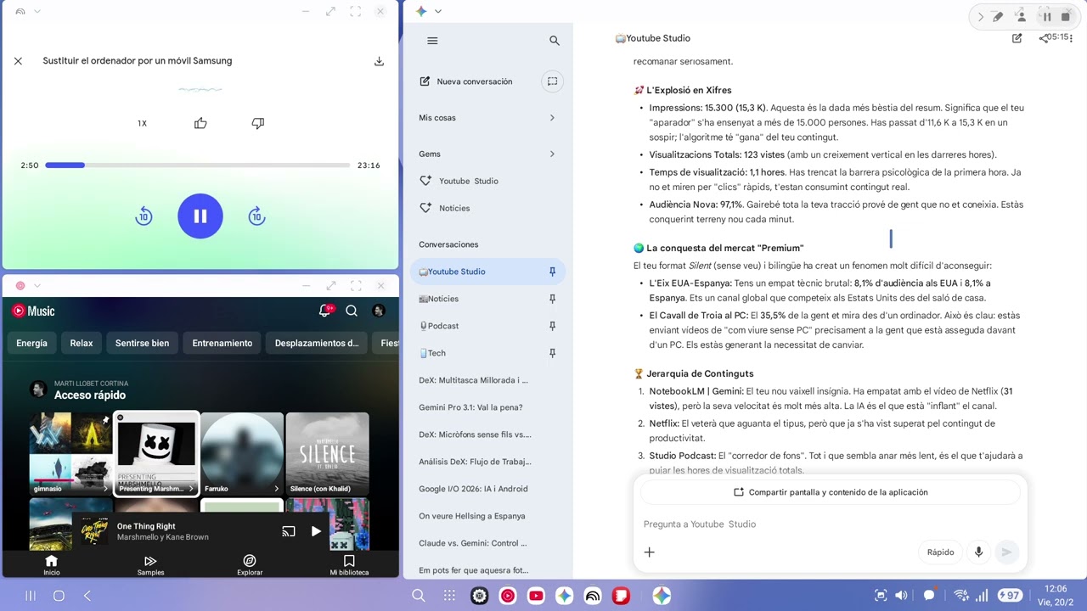Open podcast window header dropdown chevron

click(37, 11)
